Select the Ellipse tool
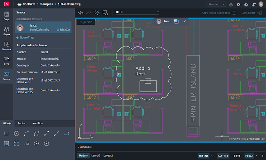 click(x=37, y=143)
